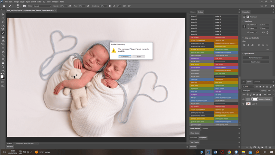This screenshot has height=155, width=275.
Task: Filter layers by type layers icon
Action: pos(263,87)
